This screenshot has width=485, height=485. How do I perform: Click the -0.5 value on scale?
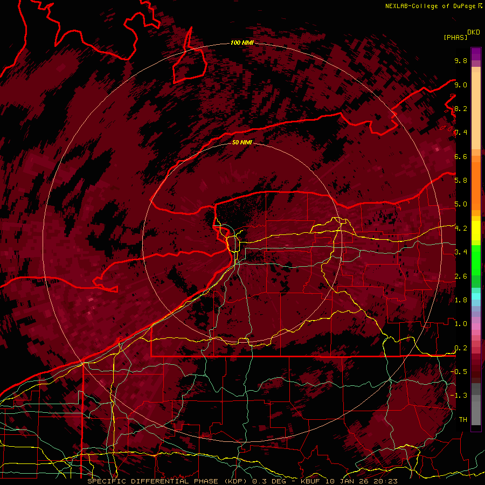[x=459, y=371]
